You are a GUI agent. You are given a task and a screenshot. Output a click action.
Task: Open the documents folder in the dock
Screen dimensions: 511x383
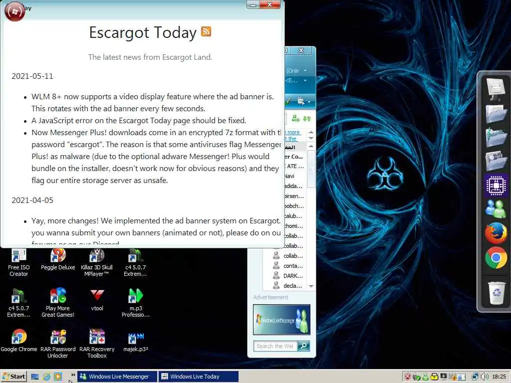496,113
